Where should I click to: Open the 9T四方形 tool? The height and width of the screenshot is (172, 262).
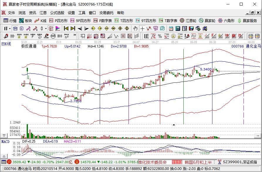click(146, 21)
